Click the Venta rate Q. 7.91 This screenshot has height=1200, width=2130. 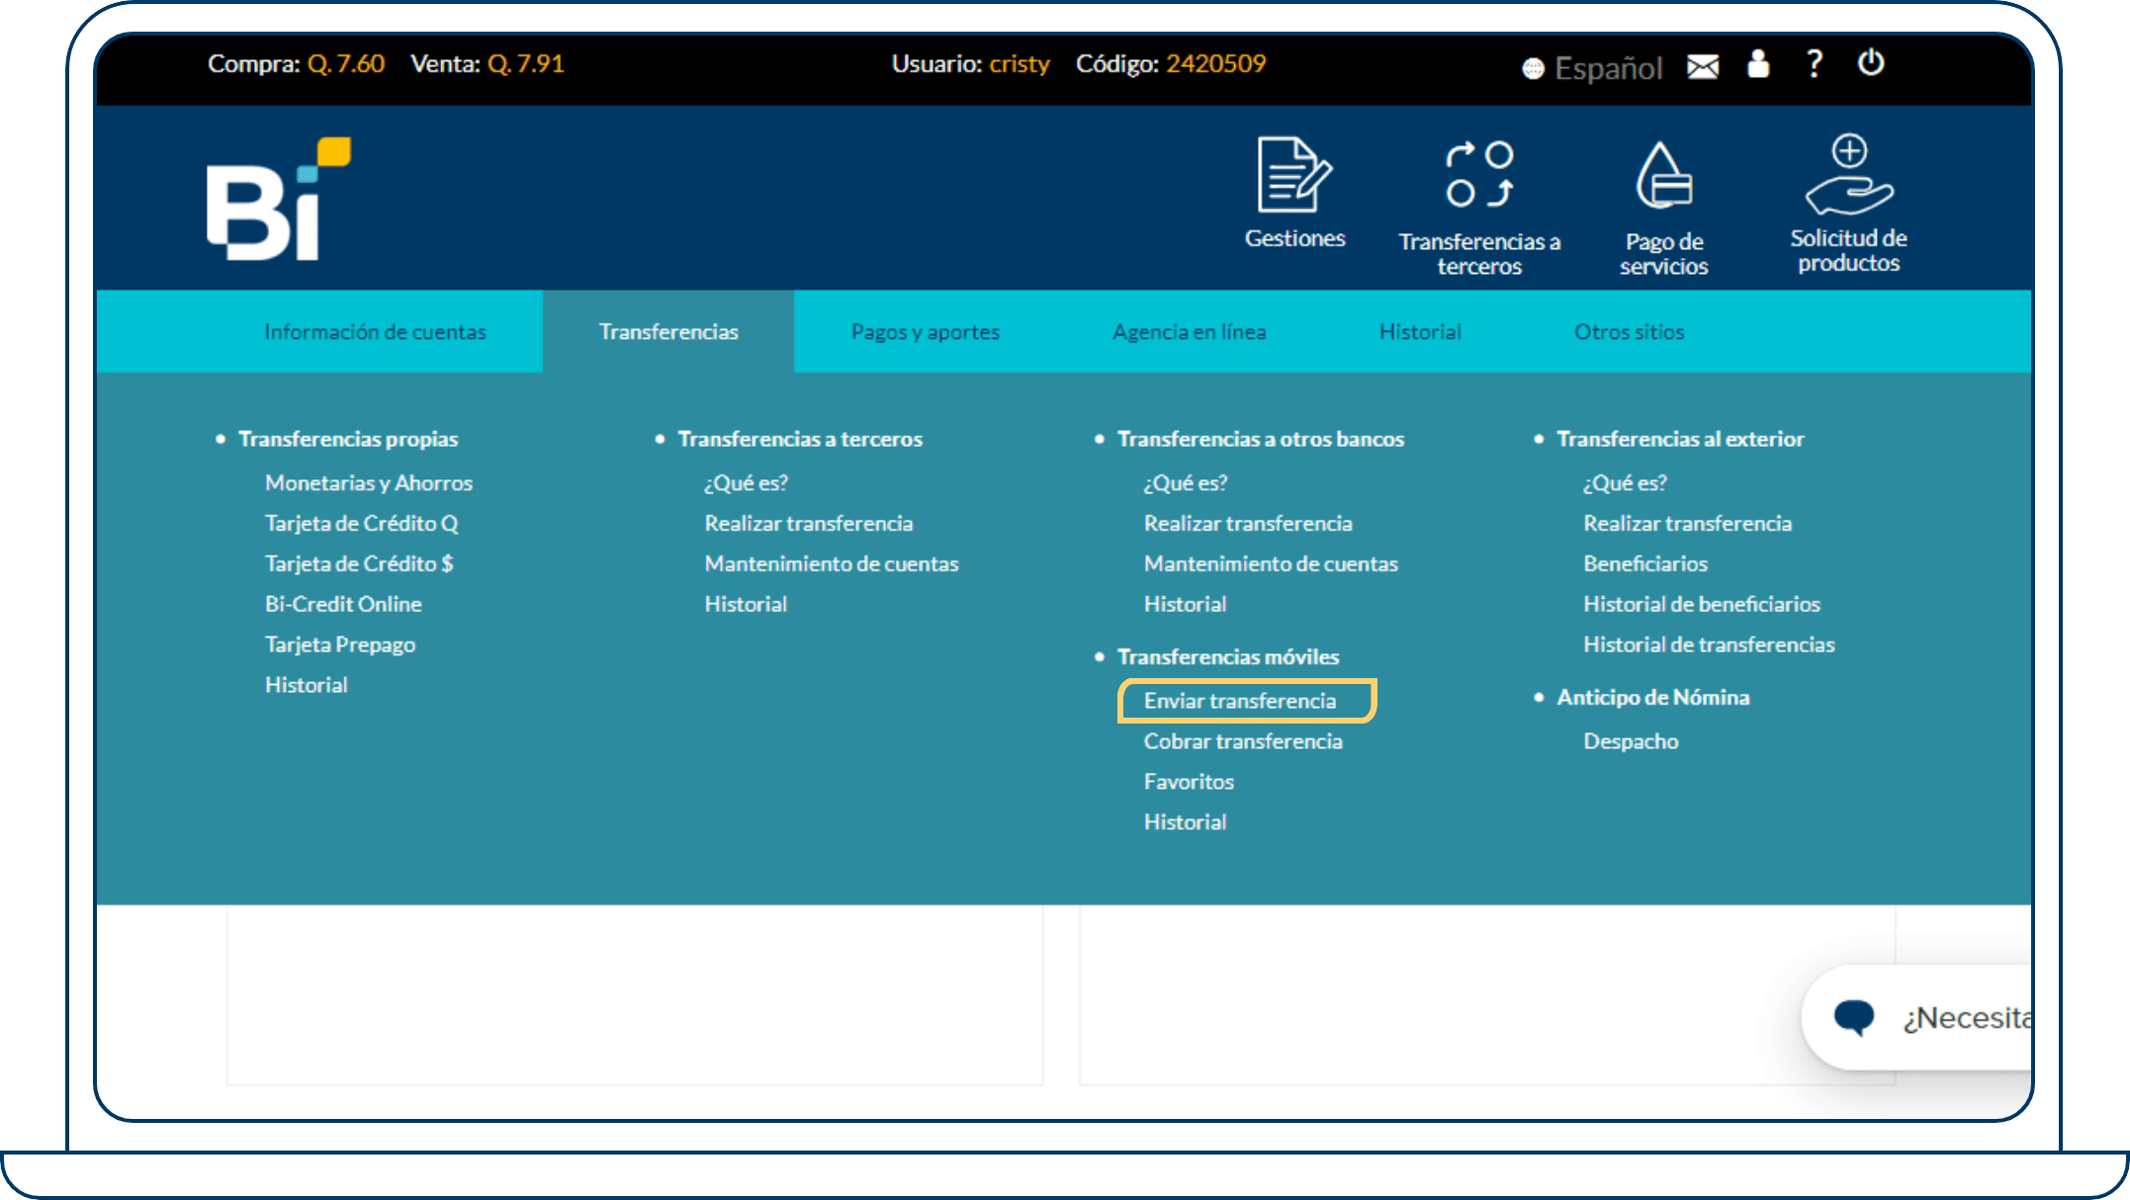(x=526, y=64)
